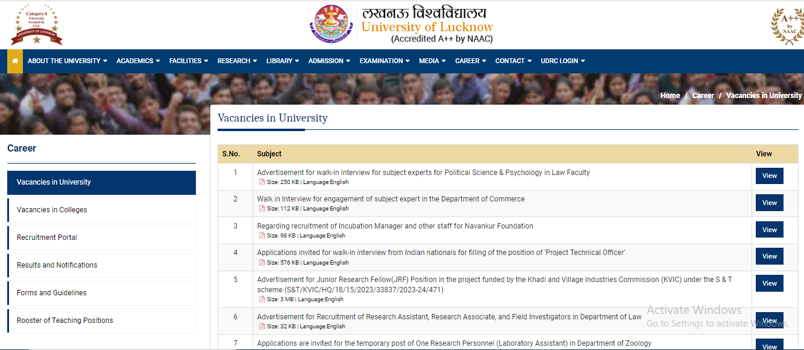Open PDF icon for Department of Commerce interview
Screen dimensions: 804x350
[x=262, y=209]
